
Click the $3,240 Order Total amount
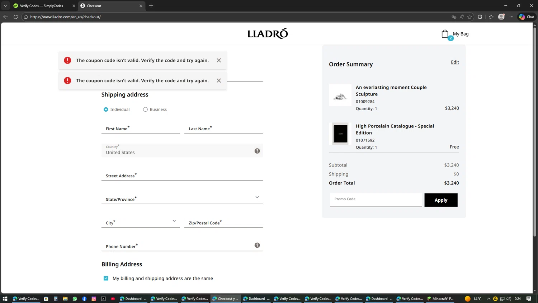pos(452,183)
